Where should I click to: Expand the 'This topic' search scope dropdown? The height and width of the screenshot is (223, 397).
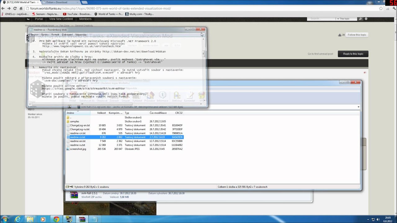344,19
